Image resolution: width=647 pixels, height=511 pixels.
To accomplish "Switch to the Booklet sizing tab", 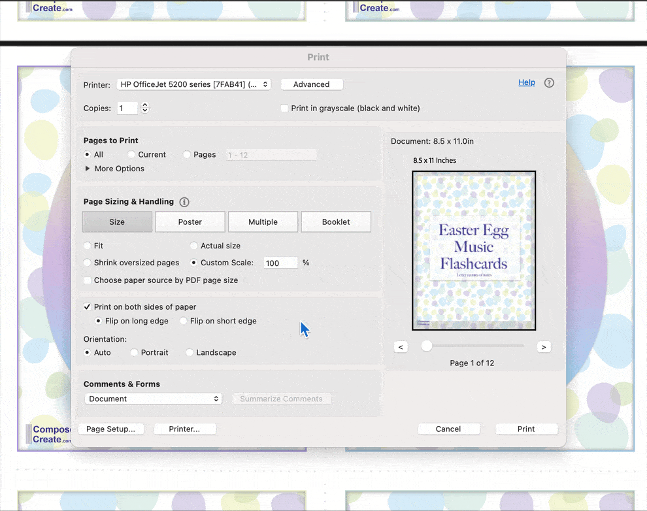I will (336, 222).
